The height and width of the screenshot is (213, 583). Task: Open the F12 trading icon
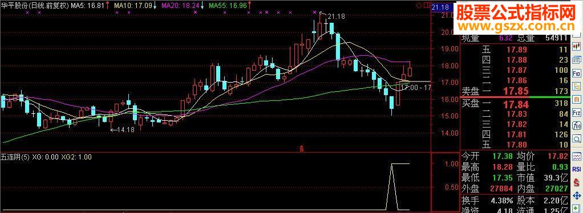(577, 112)
